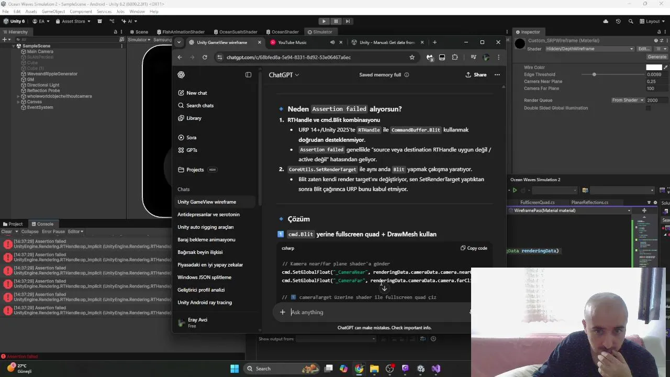The height and width of the screenshot is (377, 670).
Task: Share the ChatGPT conversation
Action: click(x=476, y=75)
